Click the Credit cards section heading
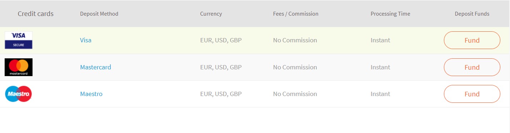 (x=36, y=14)
